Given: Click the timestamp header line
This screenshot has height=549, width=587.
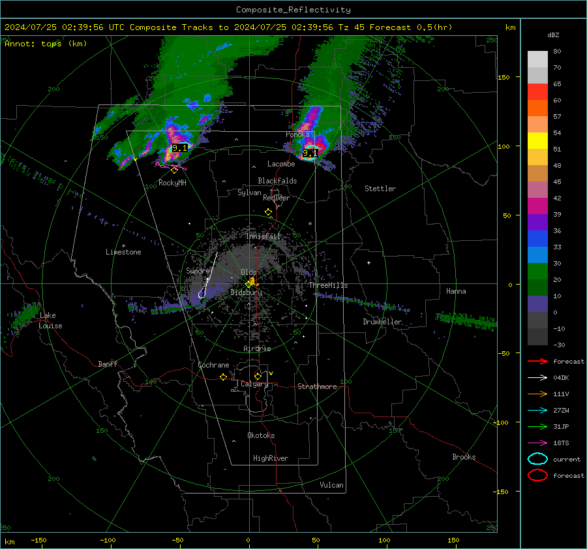Looking at the screenshot, I should pos(228,27).
